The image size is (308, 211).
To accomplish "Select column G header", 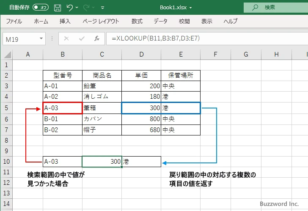I will (x=246, y=54).
